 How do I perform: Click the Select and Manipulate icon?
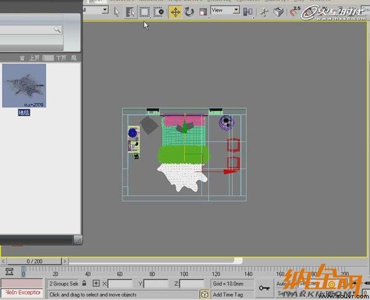tap(265, 12)
